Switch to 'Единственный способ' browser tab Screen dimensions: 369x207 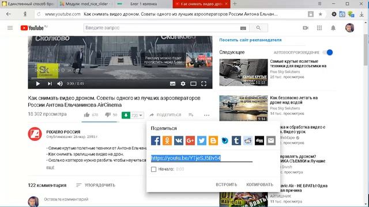coord(28,4)
